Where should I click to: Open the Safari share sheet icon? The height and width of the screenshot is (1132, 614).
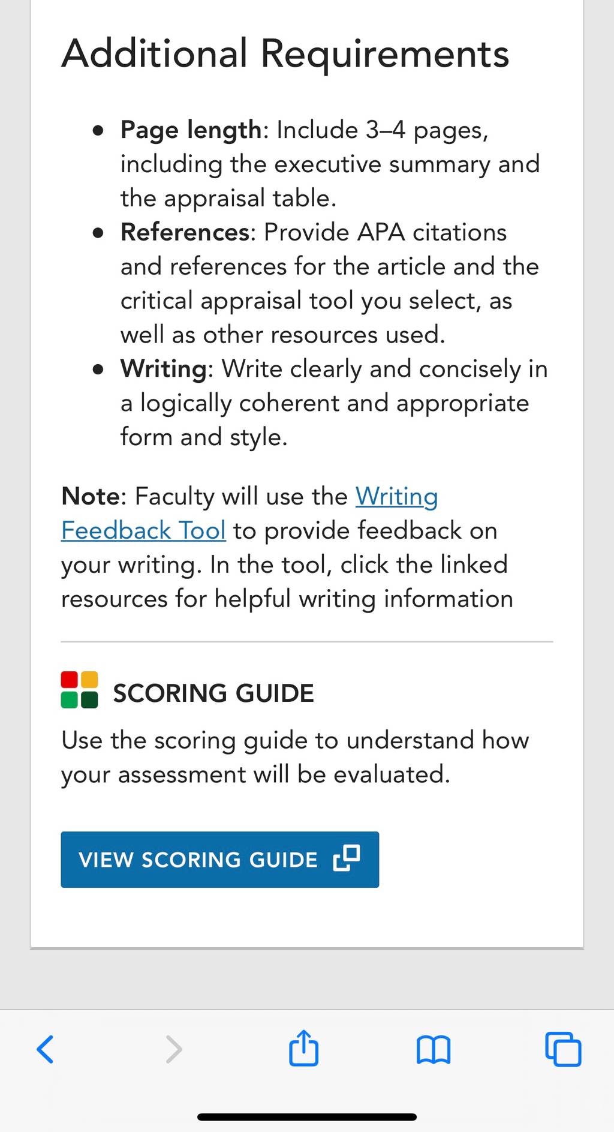[x=303, y=1047]
